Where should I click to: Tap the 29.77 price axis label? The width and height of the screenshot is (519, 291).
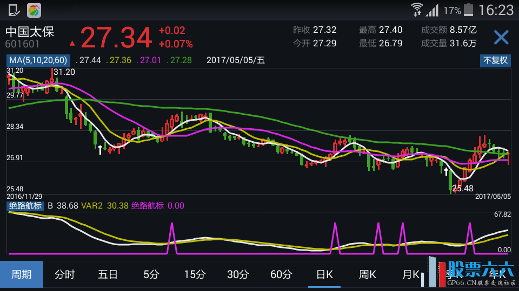(x=15, y=95)
